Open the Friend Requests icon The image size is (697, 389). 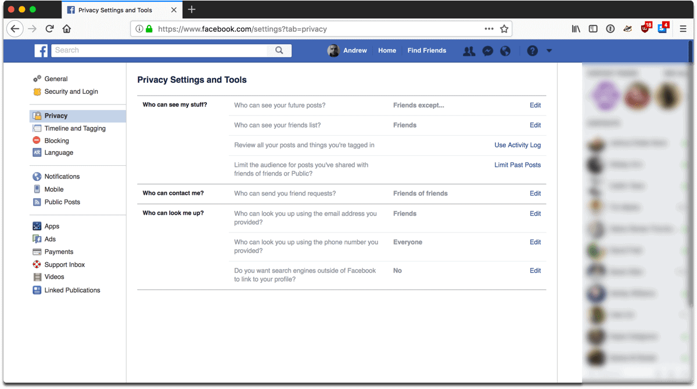point(469,51)
